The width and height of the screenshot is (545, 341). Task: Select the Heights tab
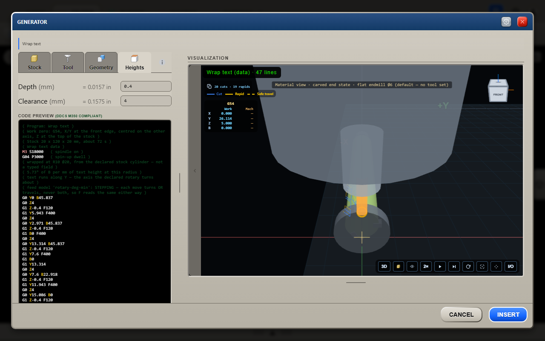(x=135, y=62)
